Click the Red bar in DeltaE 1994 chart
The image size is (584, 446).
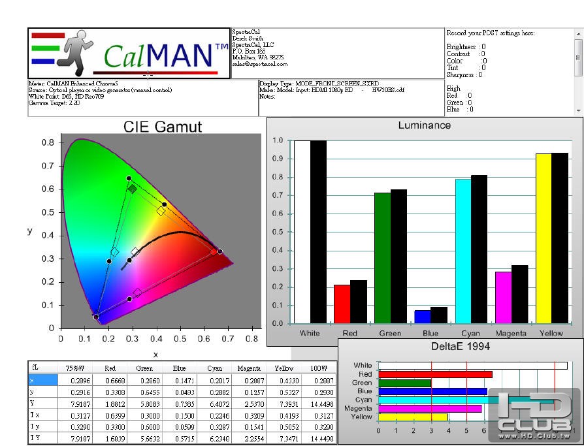tap(435, 374)
